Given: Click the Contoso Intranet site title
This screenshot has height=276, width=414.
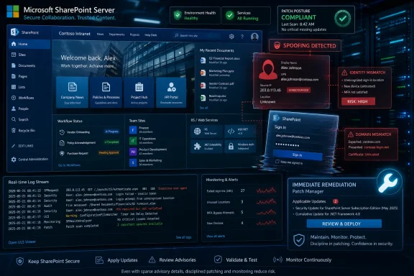Looking at the screenshot, I should 75,34.
